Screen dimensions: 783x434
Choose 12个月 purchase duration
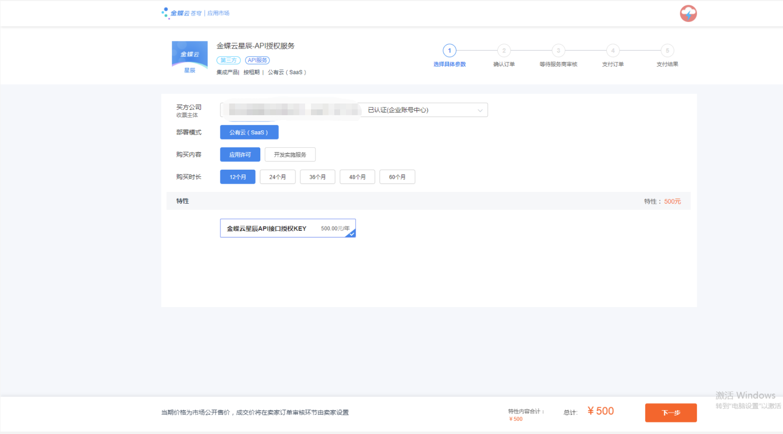(237, 177)
